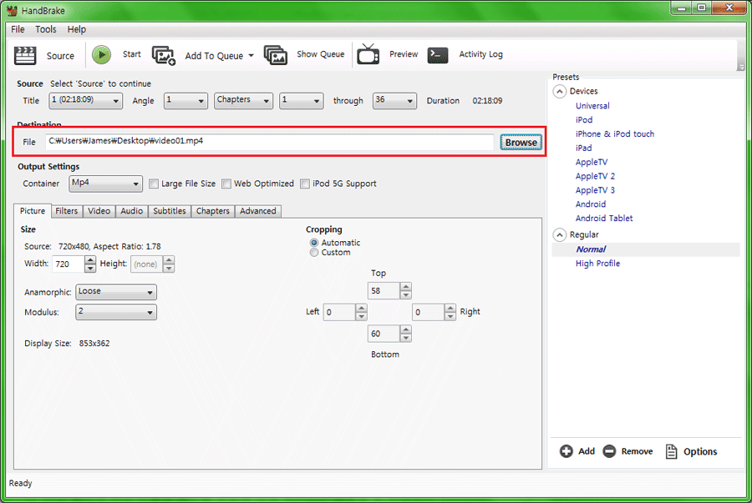Switch to the Subtitles tab
This screenshot has width=752, height=503.
click(x=170, y=211)
